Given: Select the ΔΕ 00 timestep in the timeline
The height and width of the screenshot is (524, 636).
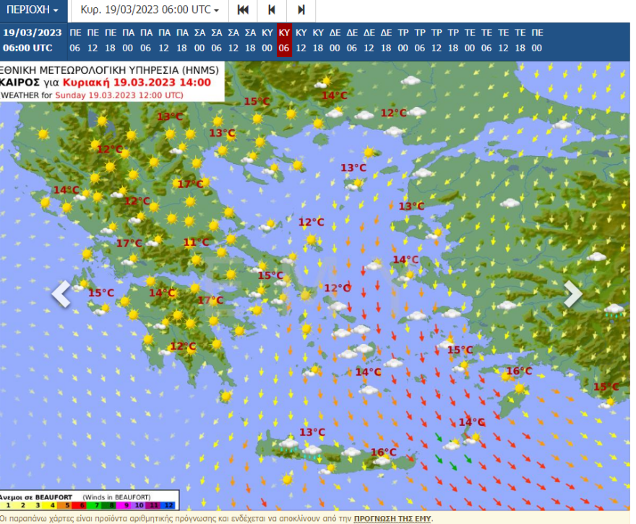Looking at the screenshot, I should pos(334,40).
